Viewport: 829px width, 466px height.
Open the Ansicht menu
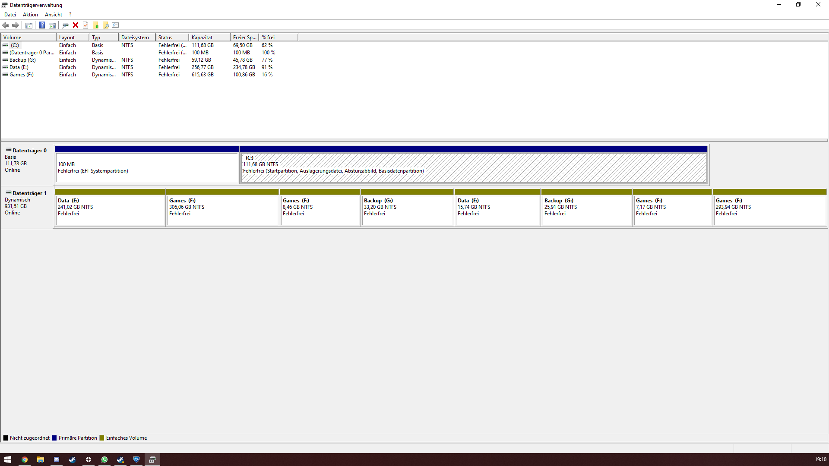54,15
